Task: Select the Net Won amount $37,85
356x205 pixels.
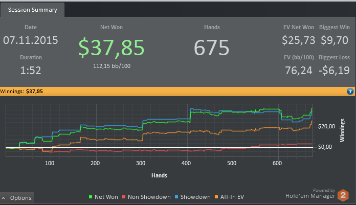Action: coord(112,48)
